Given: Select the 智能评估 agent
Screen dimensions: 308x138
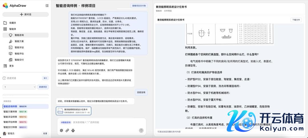Looking at the screenshot, I should coord(19,54).
